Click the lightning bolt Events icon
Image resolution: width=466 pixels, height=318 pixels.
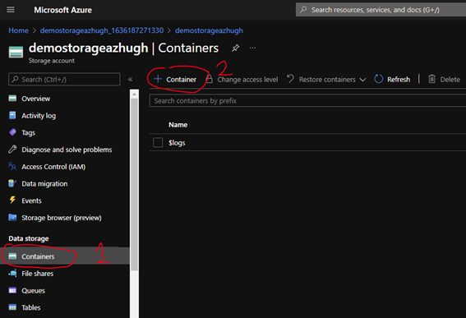coord(12,200)
